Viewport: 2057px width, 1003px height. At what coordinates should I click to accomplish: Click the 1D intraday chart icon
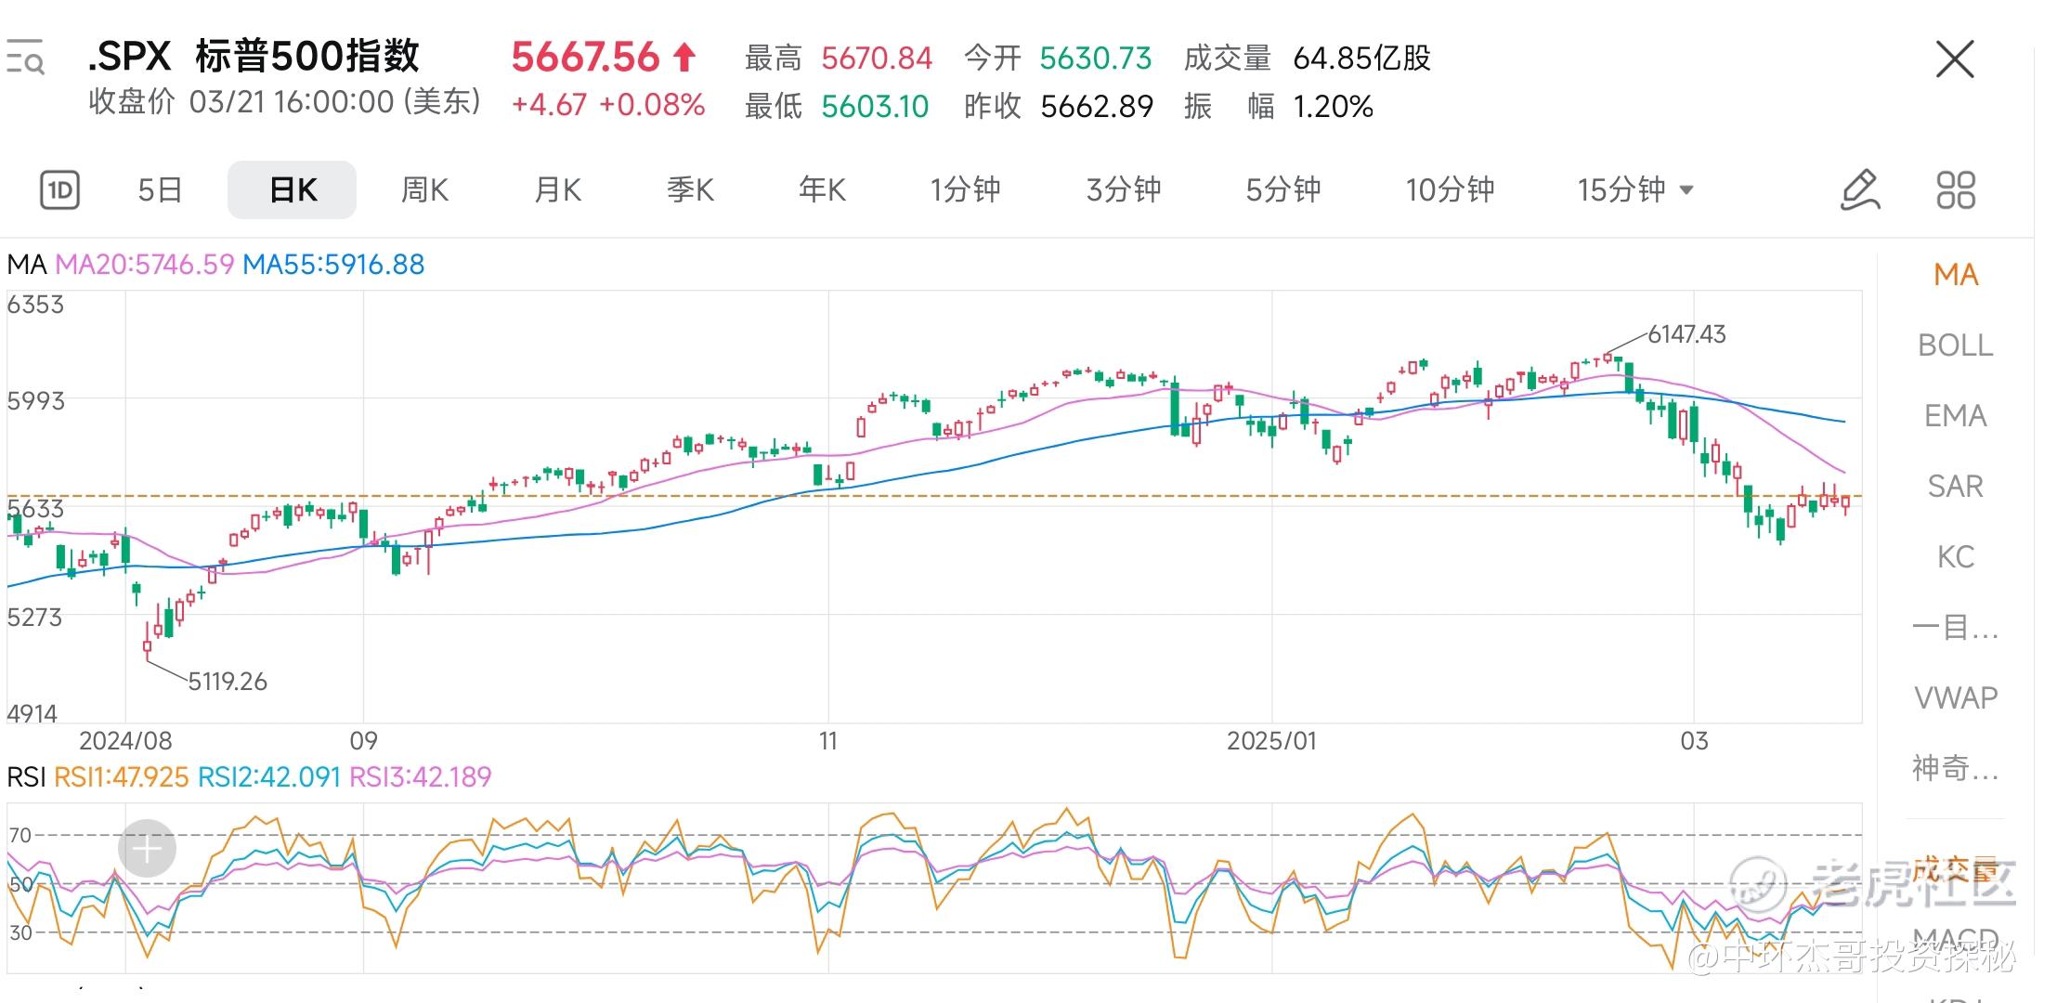(x=59, y=190)
